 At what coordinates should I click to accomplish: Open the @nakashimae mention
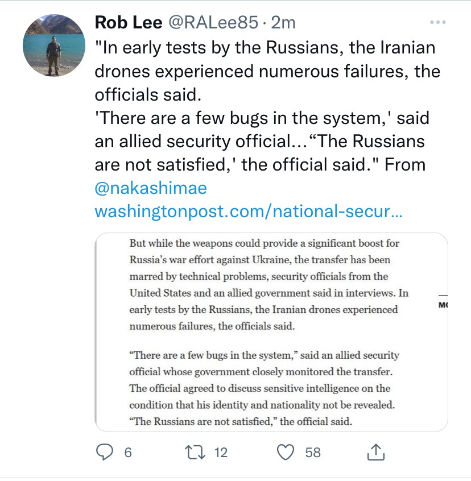click(x=151, y=188)
